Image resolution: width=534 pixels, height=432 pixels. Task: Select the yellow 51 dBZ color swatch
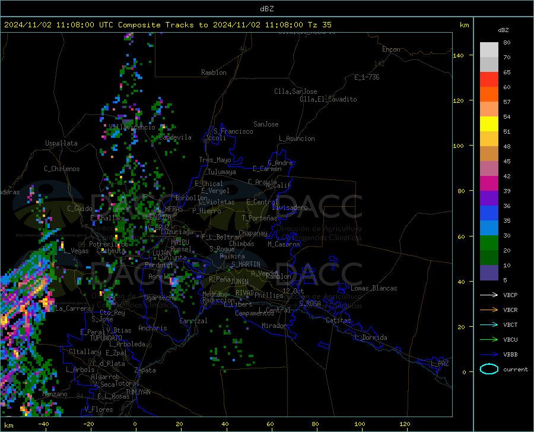(x=489, y=124)
